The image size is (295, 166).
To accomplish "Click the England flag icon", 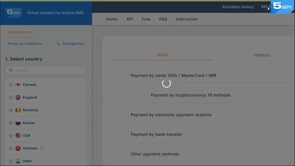I will [x=18, y=97].
